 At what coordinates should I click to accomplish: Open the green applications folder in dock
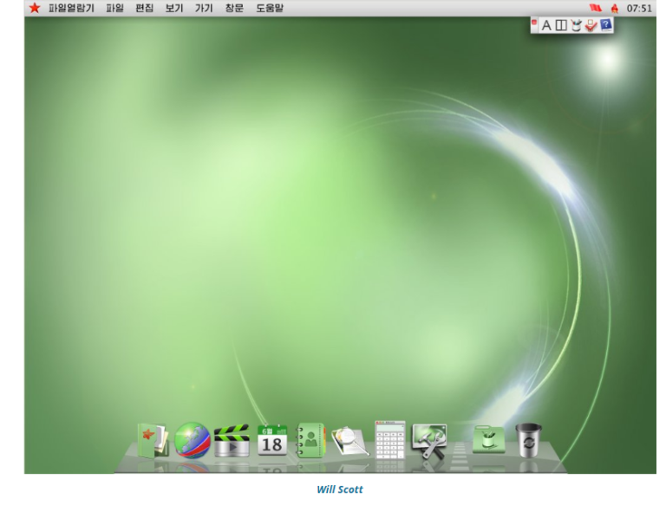(488, 439)
